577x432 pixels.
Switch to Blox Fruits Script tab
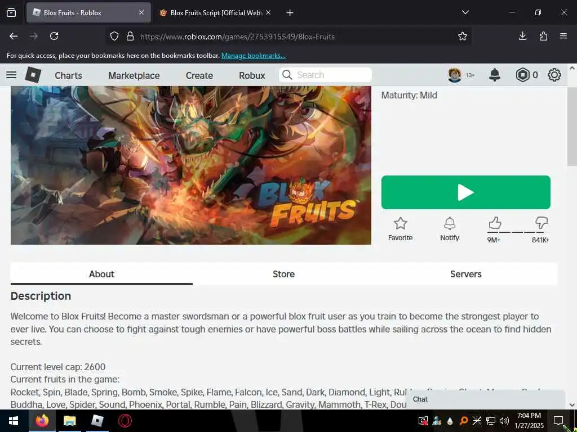pos(215,13)
